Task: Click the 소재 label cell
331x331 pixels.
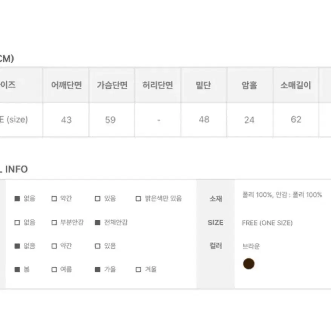Action: pos(216,199)
